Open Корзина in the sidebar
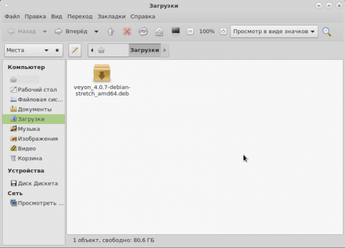Image resolution: width=345 pixels, height=248 pixels. (30, 158)
